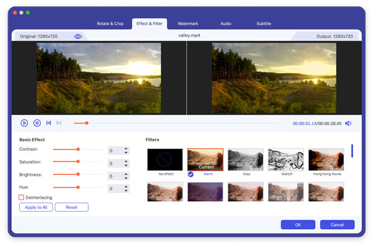Image resolution: width=373 pixels, height=246 pixels.
Task: Select the purple-tinted filter thumbnail
Action: [205, 192]
